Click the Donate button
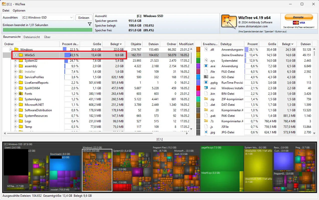This screenshot has width=319, height=200. pyautogui.click(x=298, y=17)
